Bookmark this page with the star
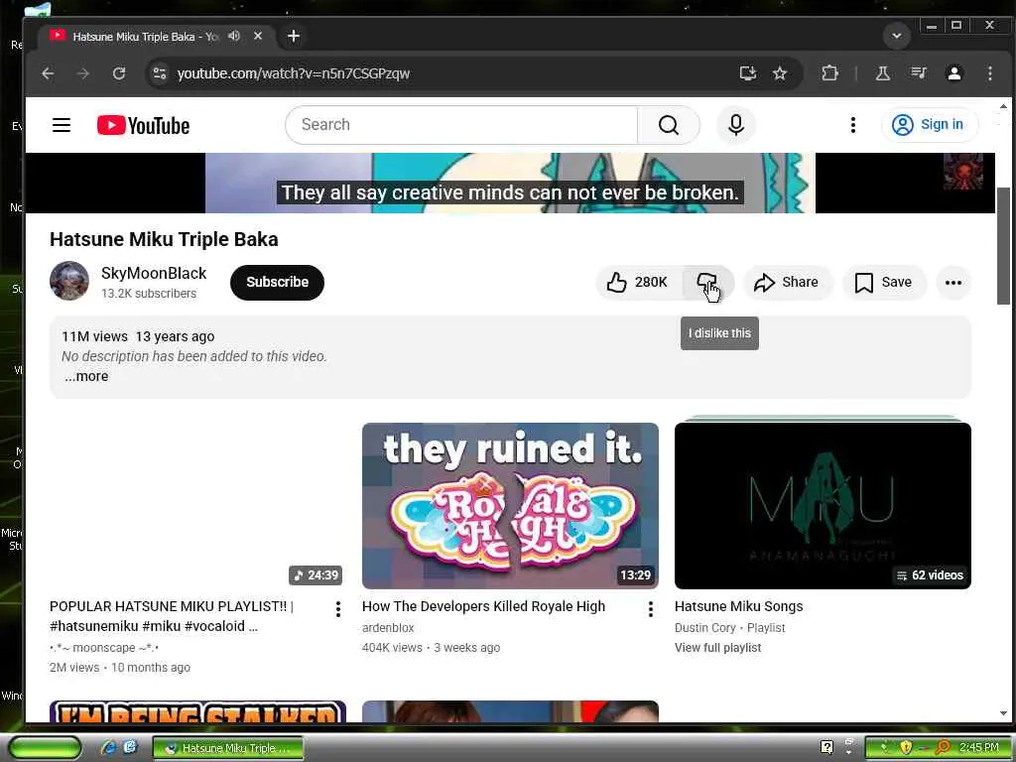The image size is (1016, 762). (x=780, y=73)
